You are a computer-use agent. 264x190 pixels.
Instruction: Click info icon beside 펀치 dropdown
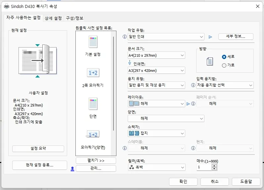tap(193, 148)
